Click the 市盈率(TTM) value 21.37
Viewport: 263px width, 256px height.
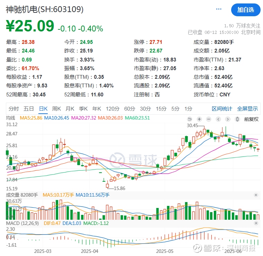(235, 60)
